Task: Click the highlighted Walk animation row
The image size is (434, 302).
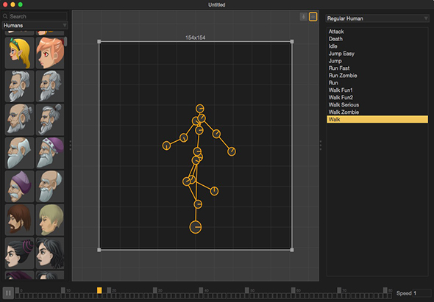Action: coord(377,120)
